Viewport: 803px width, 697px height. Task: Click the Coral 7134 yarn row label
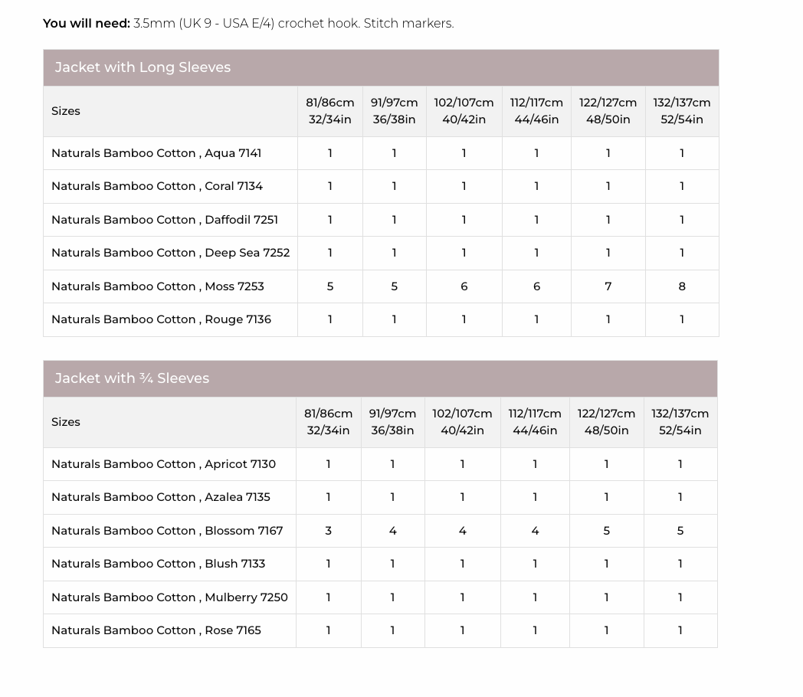pyautogui.click(x=157, y=186)
